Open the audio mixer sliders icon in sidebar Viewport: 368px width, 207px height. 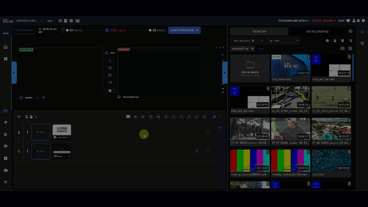click(5, 182)
